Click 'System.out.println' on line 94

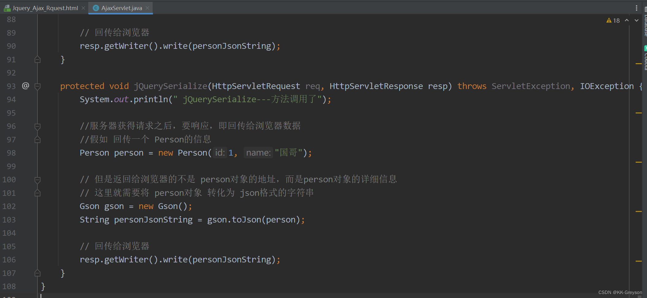point(124,99)
